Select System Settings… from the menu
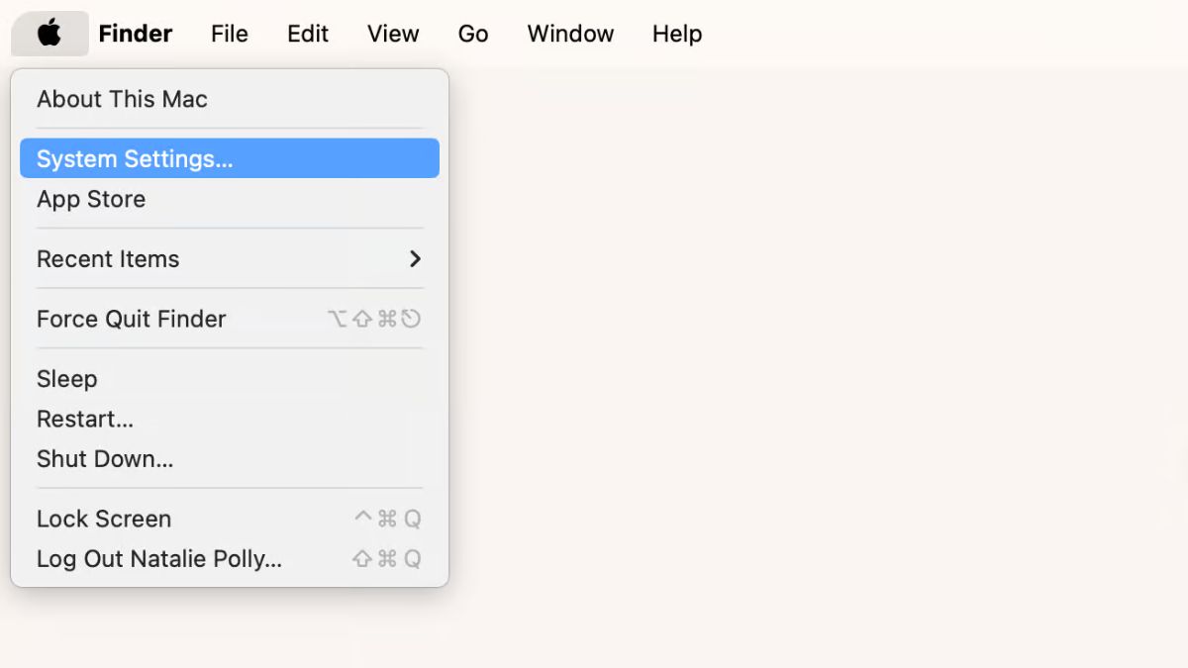 point(230,158)
